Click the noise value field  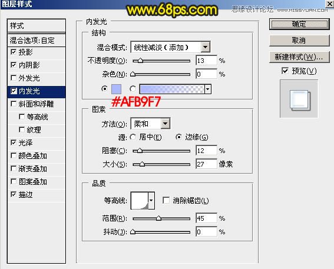click(x=206, y=74)
